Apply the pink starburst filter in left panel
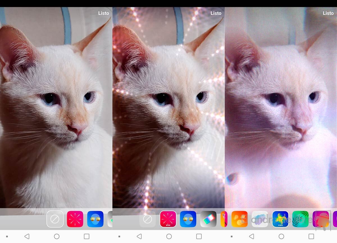Viewport: 337px width, 243px height. pyautogui.click(x=75, y=219)
